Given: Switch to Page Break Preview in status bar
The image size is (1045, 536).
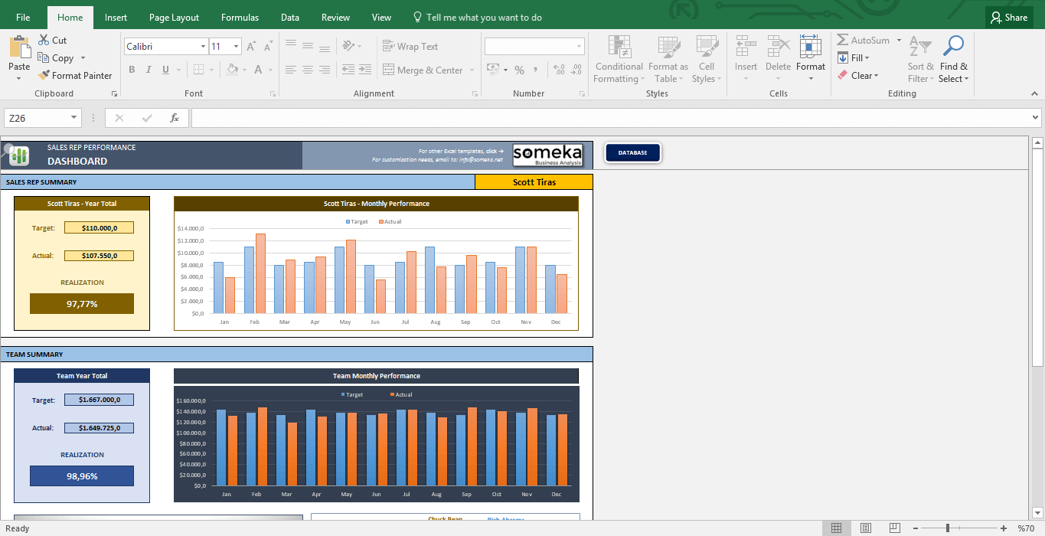Looking at the screenshot, I should (x=894, y=528).
